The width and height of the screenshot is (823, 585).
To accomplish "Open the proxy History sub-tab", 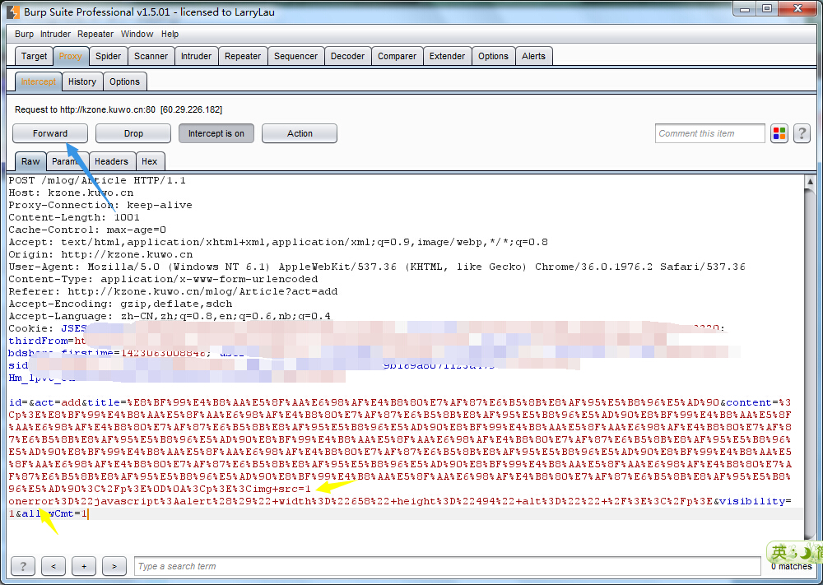I will pos(81,81).
